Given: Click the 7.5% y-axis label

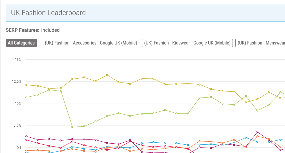Looking at the screenshot, I should (17, 126).
